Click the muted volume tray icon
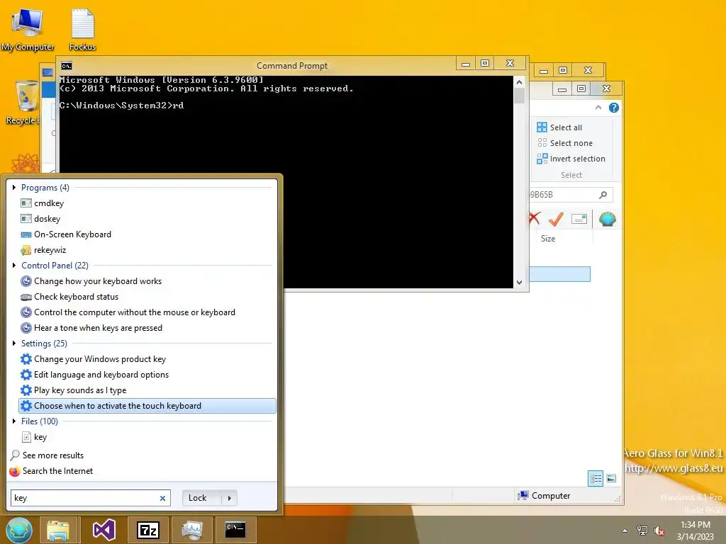Screen dimensions: 726x544 click(x=659, y=531)
